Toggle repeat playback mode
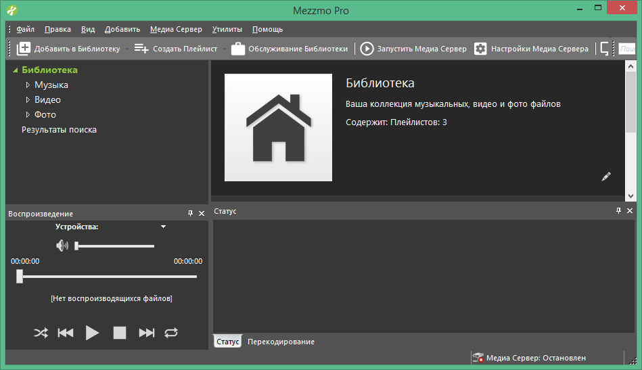 [171, 333]
